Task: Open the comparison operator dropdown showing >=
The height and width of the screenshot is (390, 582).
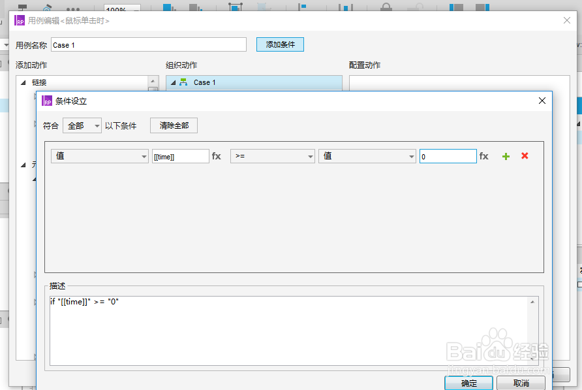Action: 272,156
